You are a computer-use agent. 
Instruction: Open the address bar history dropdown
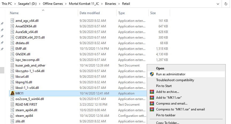point(218,4)
